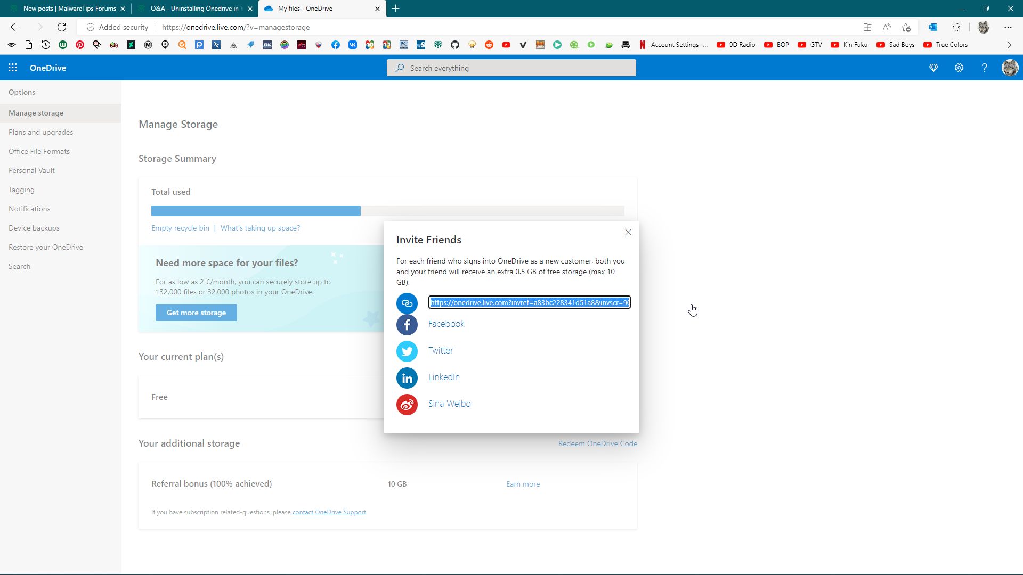Click the add to favorites star icon
Viewport: 1023px width, 575px height.
pyautogui.click(x=906, y=27)
